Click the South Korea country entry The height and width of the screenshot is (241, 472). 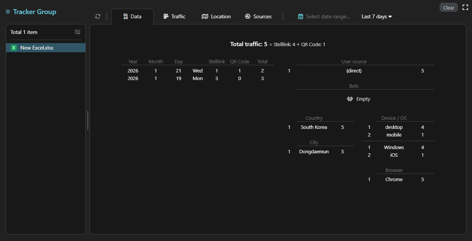point(314,127)
